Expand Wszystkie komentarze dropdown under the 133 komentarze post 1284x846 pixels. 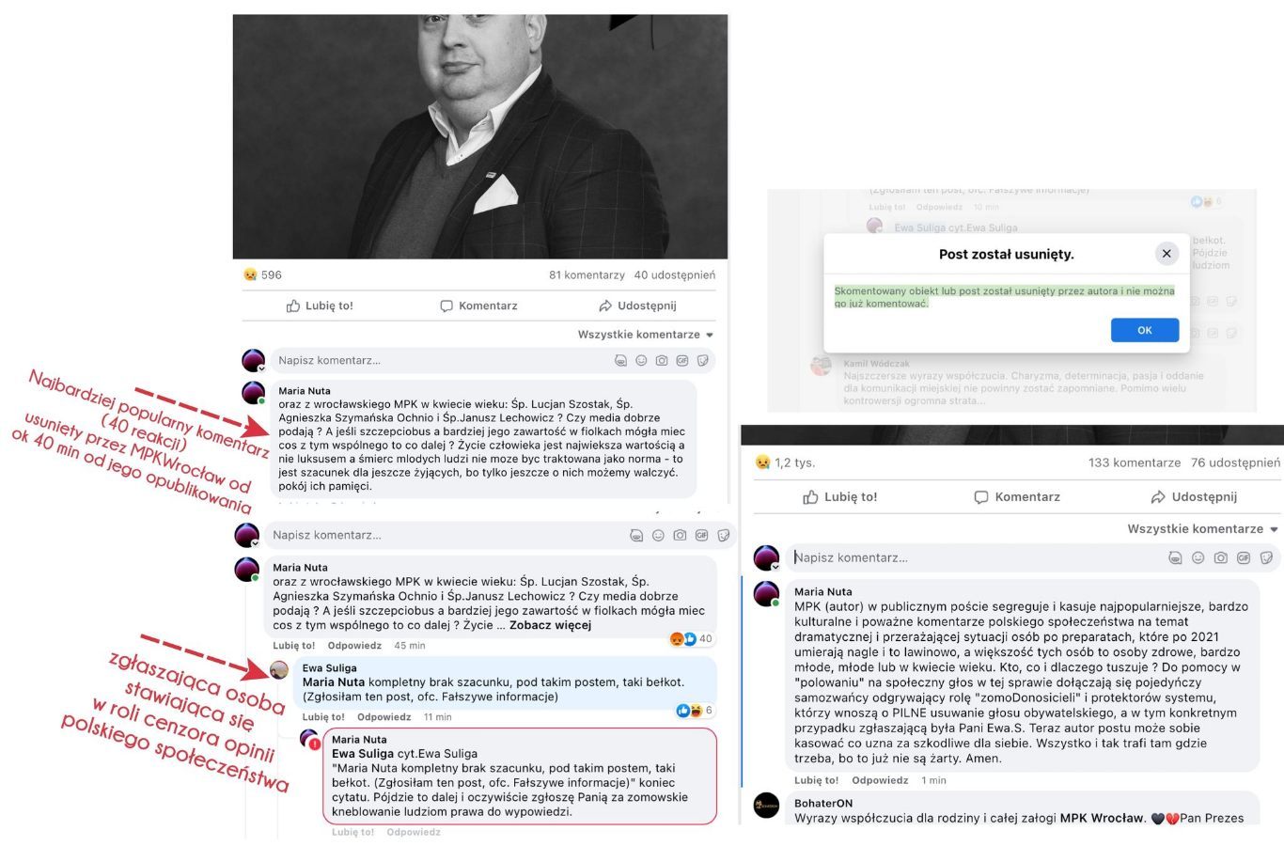[x=1203, y=529]
